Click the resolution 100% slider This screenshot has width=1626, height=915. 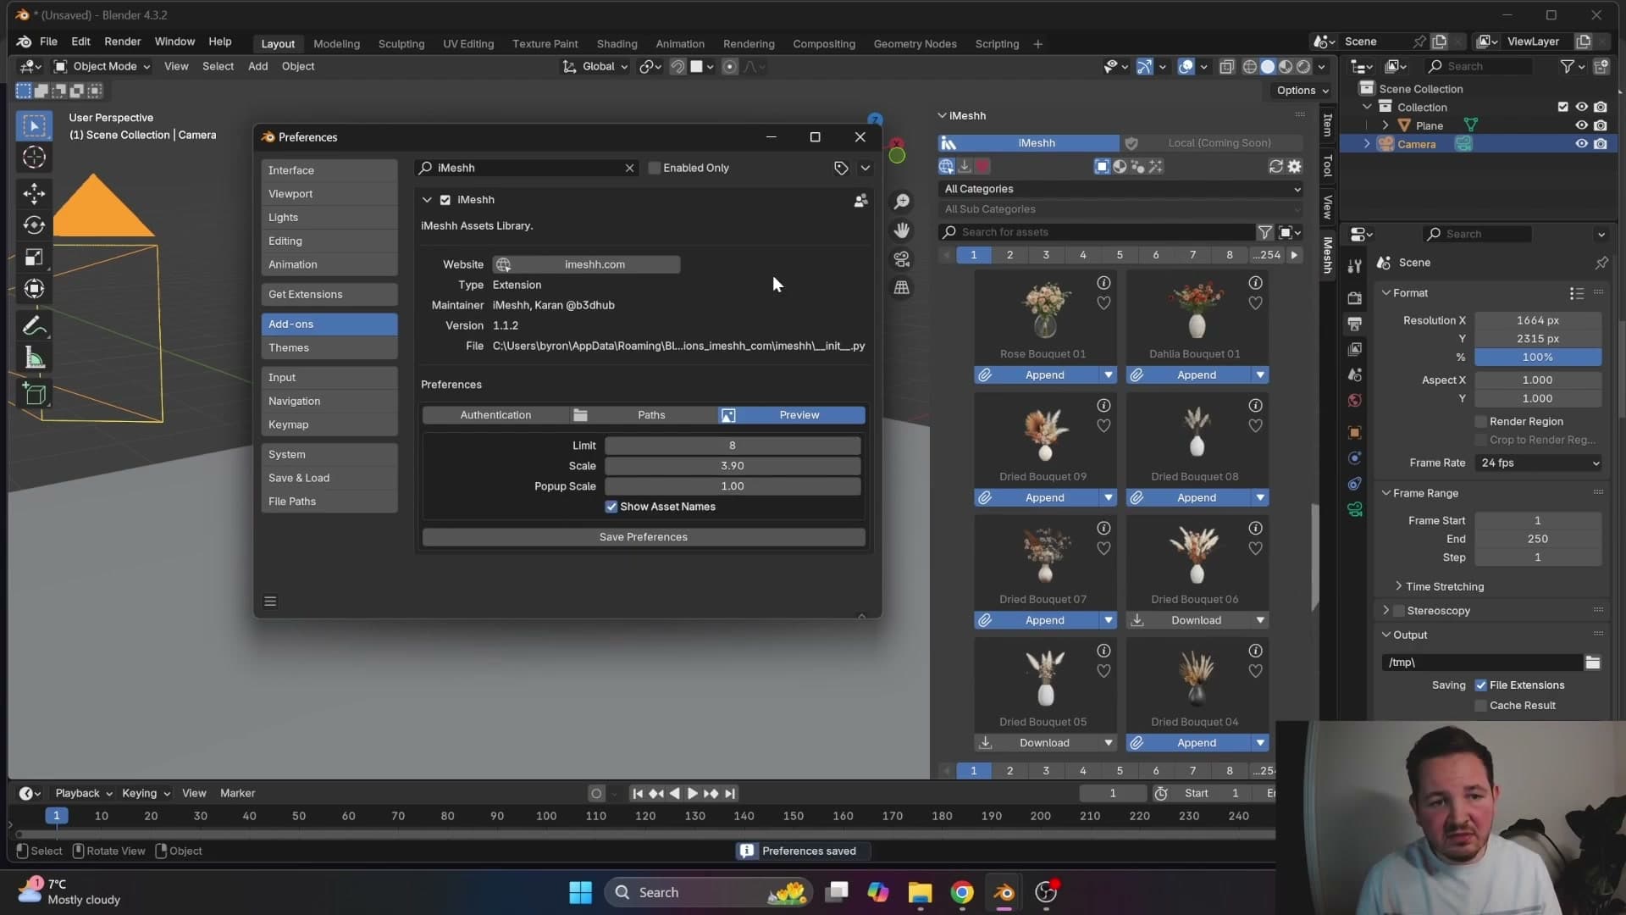tap(1538, 358)
